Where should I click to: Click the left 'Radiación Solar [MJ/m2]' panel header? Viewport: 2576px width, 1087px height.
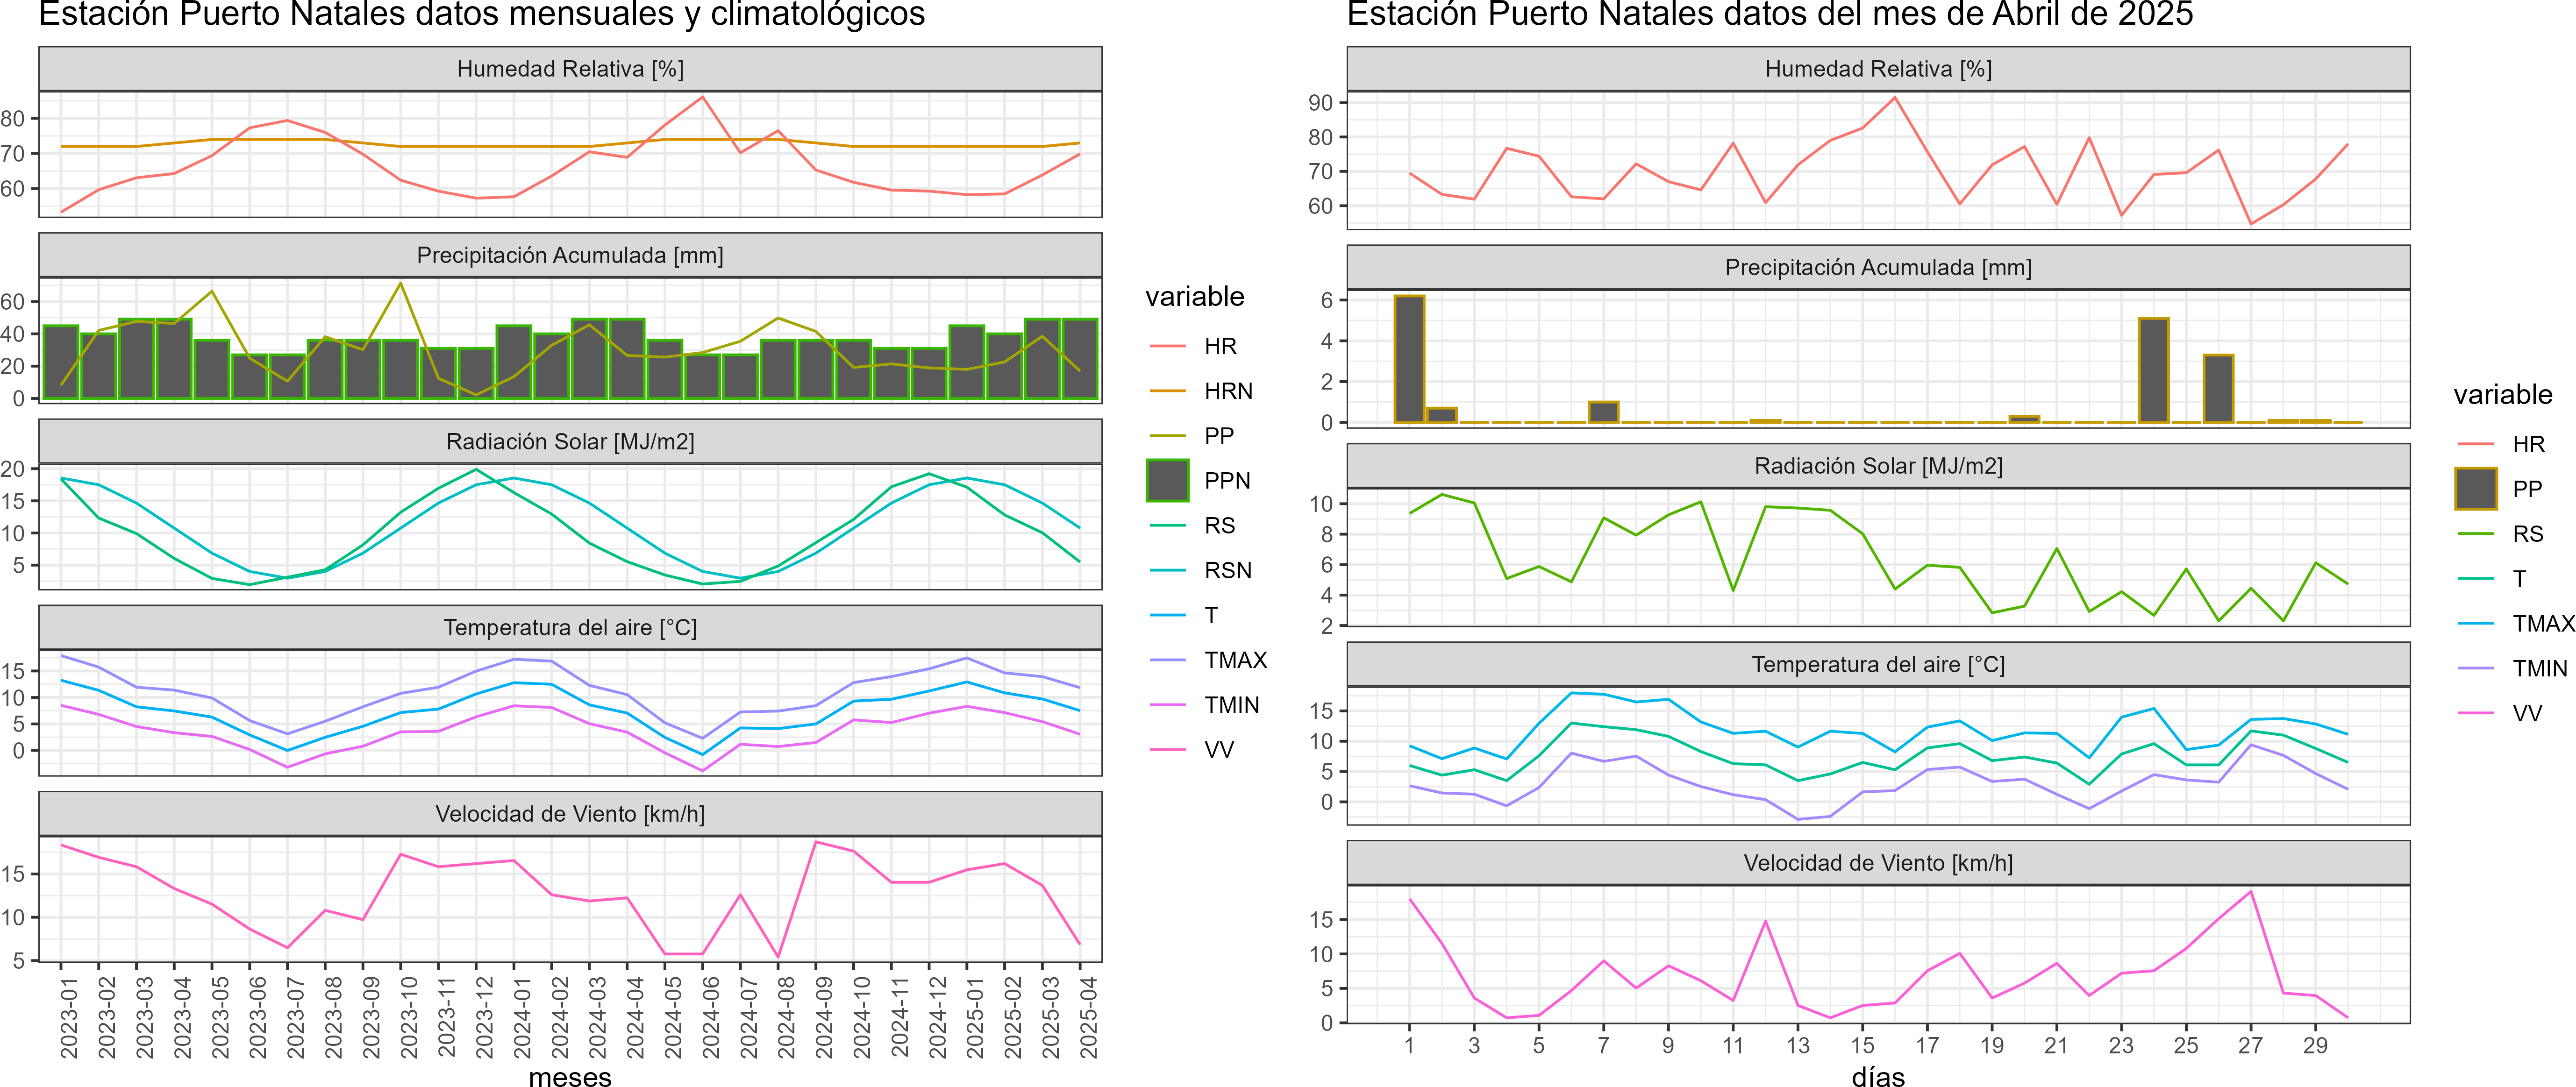point(570,441)
